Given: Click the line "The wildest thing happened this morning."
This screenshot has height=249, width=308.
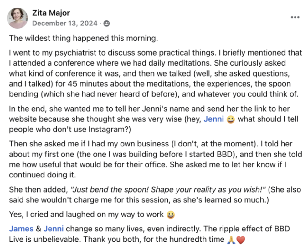Looking at the screenshot, I should click(x=83, y=38).
